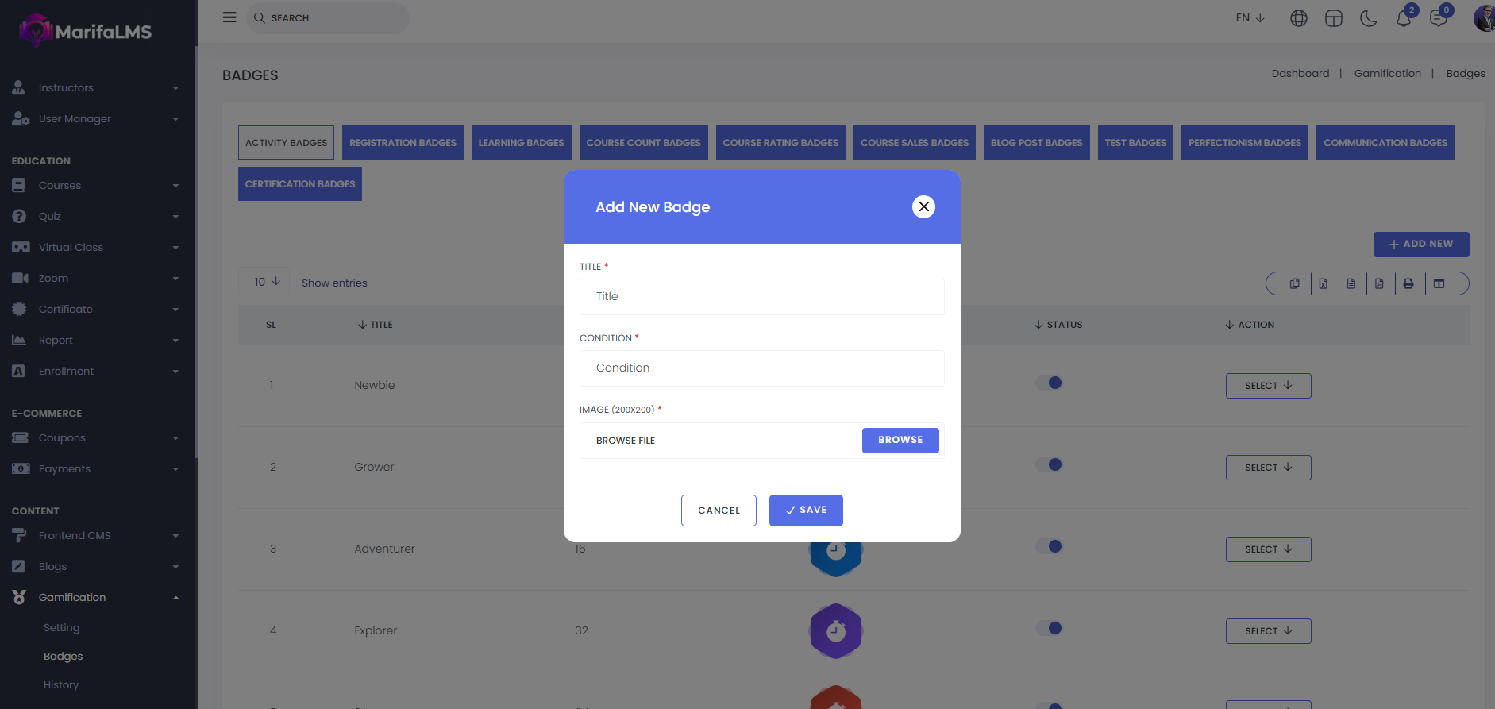Click the globe website icon
Screen dimensions: 1495x709
click(1298, 18)
